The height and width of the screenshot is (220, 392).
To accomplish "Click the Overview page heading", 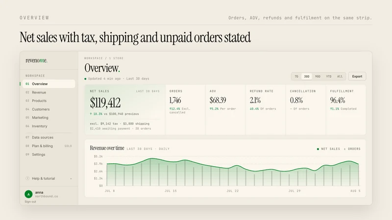I will [102, 68].
